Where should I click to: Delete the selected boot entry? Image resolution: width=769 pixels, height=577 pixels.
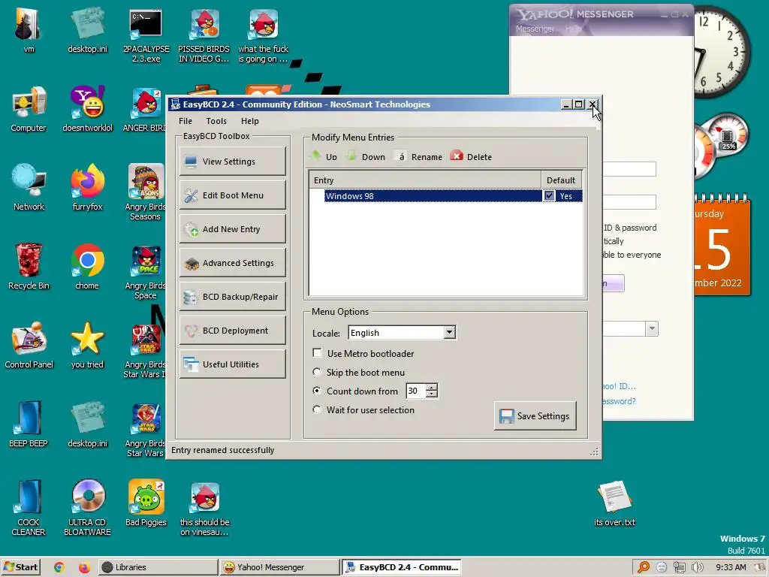point(471,156)
